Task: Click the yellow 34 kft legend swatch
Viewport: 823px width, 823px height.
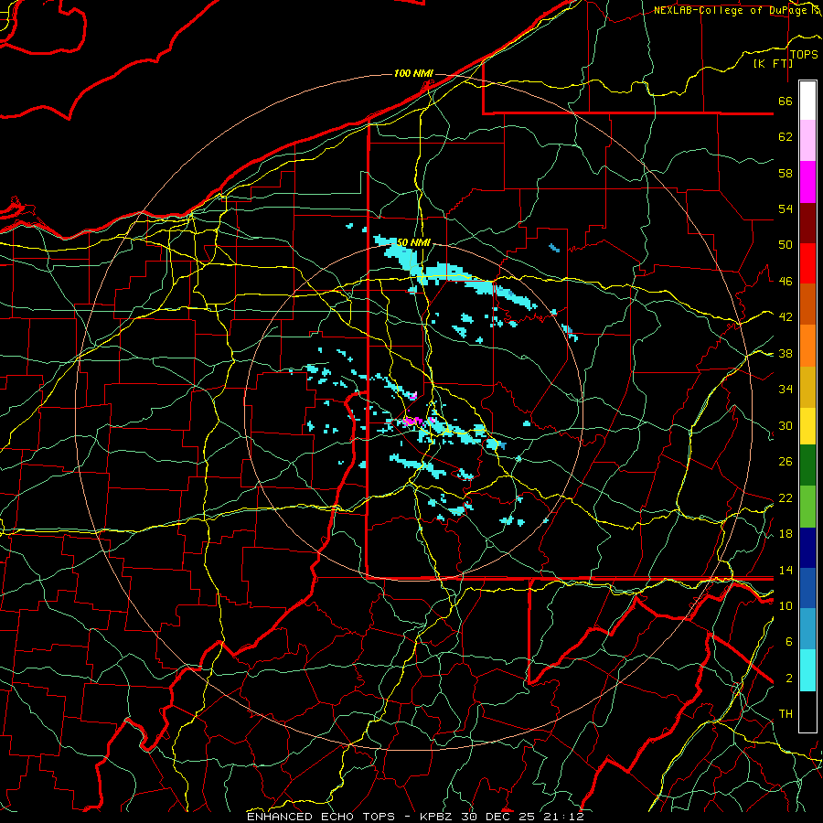Action: point(807,425)
